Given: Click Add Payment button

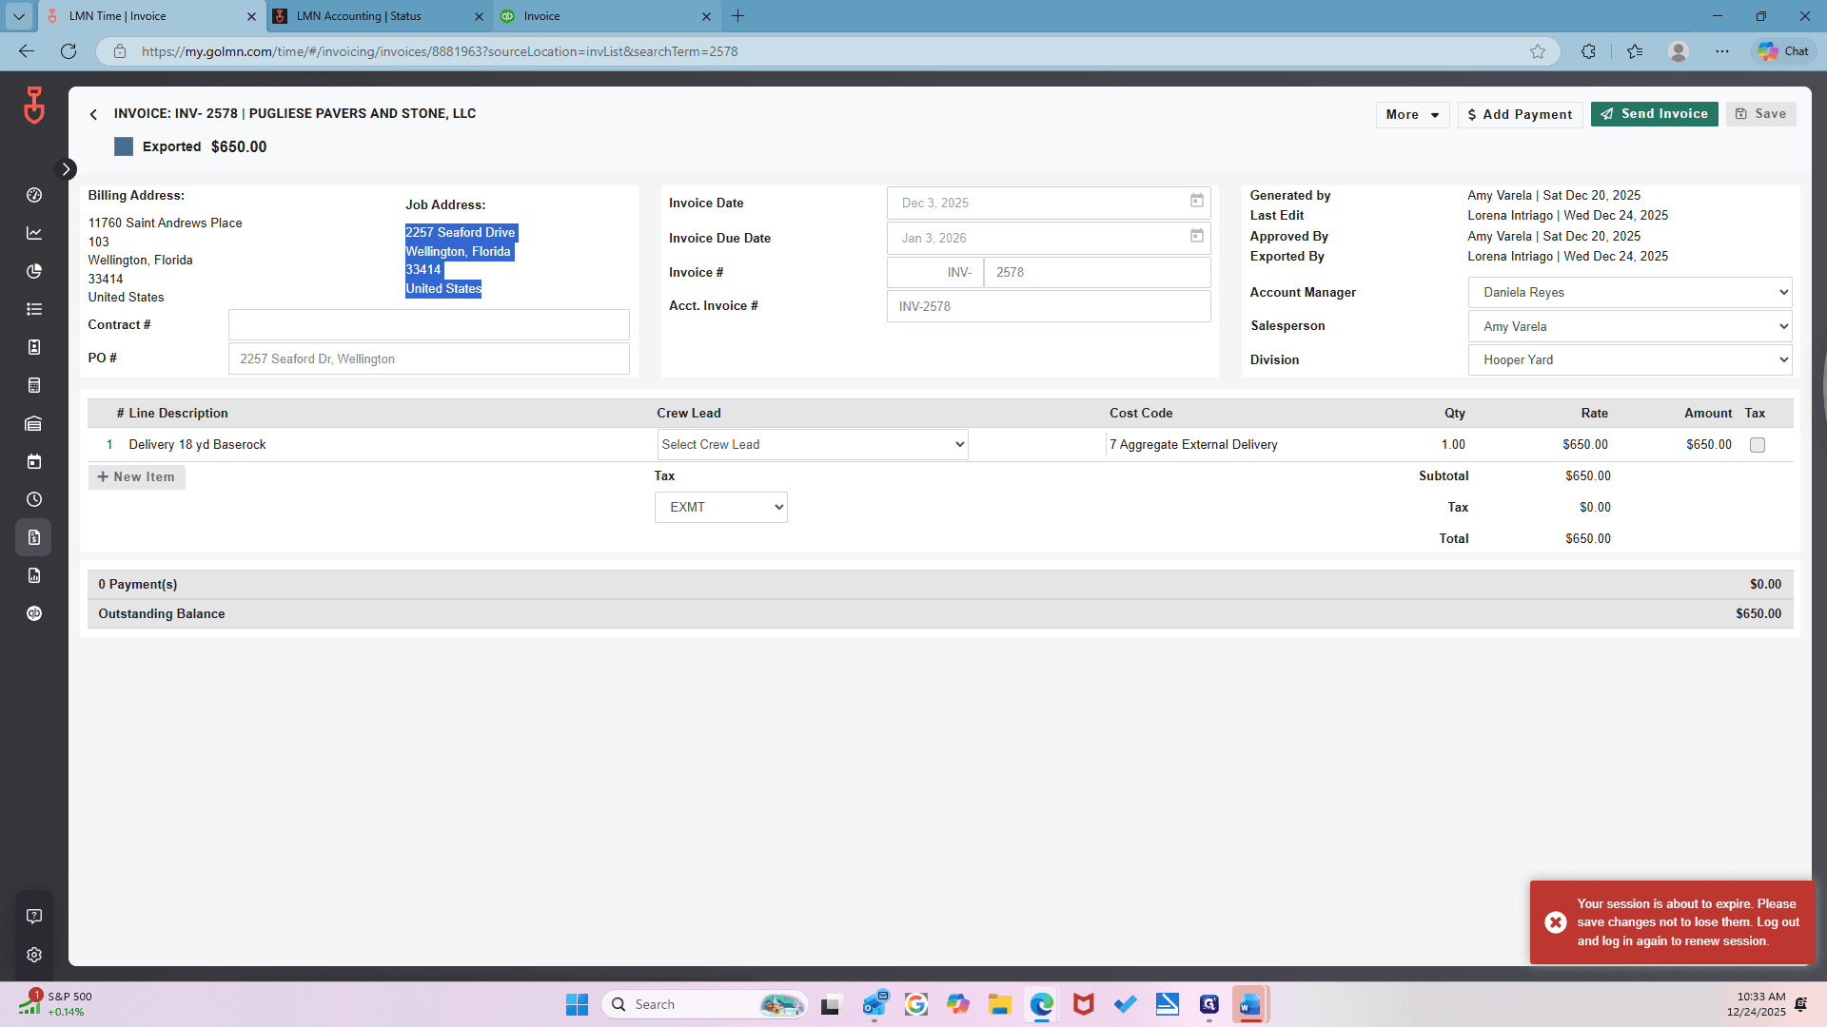Looking at the screenshot, I should pyautogui.click(x=1520, y=114).
